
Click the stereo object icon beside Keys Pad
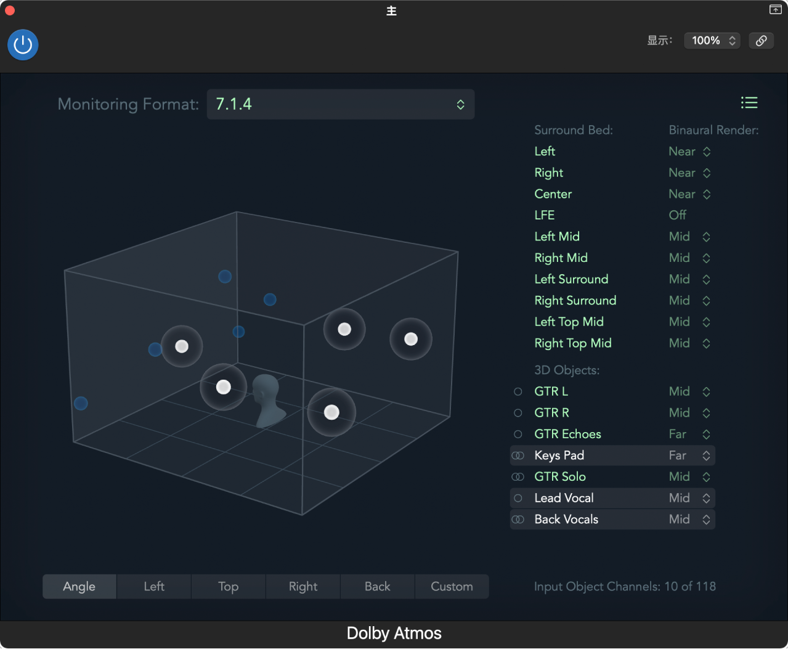click(x=518, y=455)
